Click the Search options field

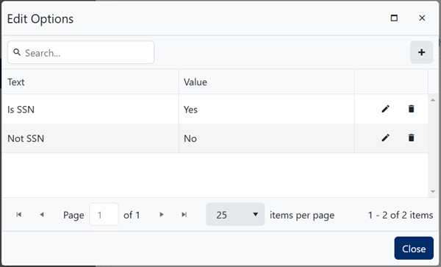click(81, 52)
